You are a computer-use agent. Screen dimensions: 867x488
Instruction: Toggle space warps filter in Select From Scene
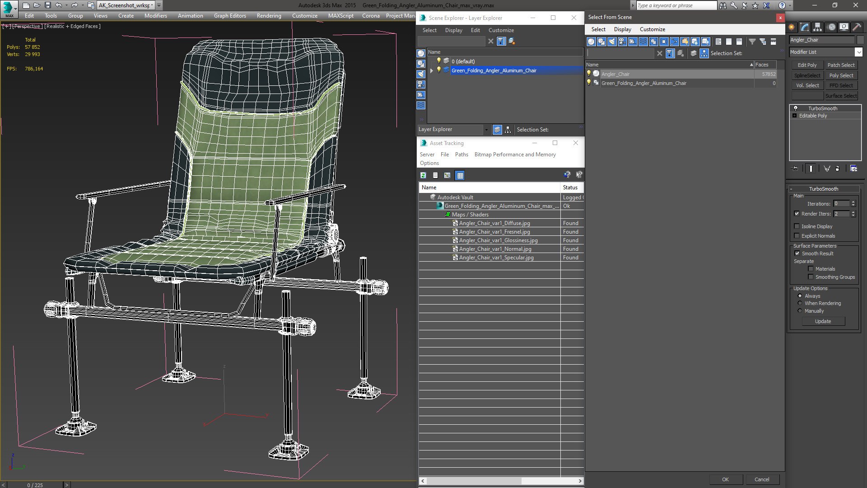pos(643,42)
